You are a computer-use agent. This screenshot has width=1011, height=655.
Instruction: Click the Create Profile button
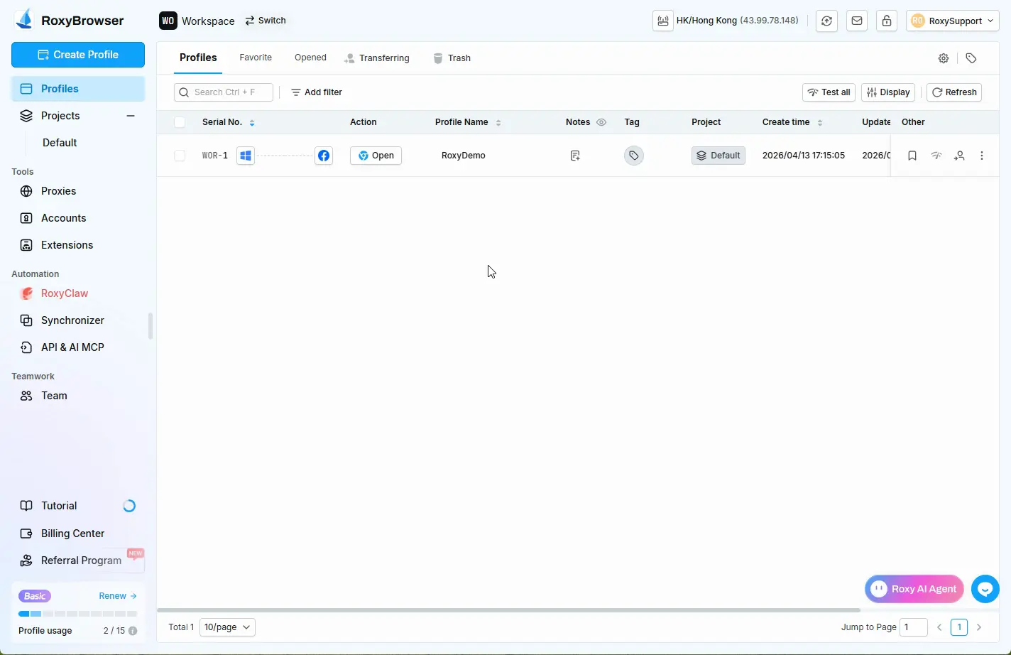pos(78,55)
